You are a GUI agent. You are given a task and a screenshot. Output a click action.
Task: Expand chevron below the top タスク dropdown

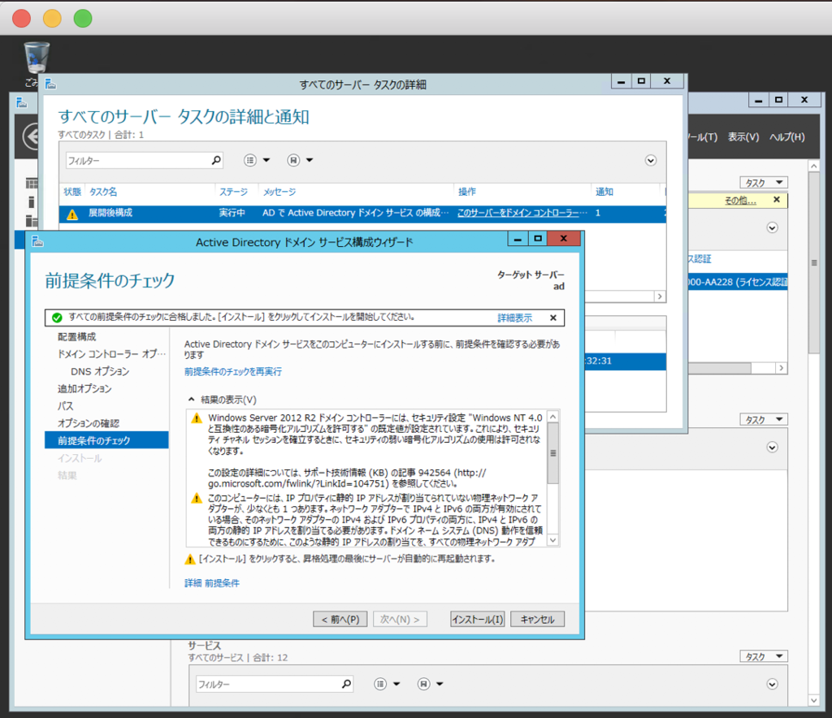772,228
